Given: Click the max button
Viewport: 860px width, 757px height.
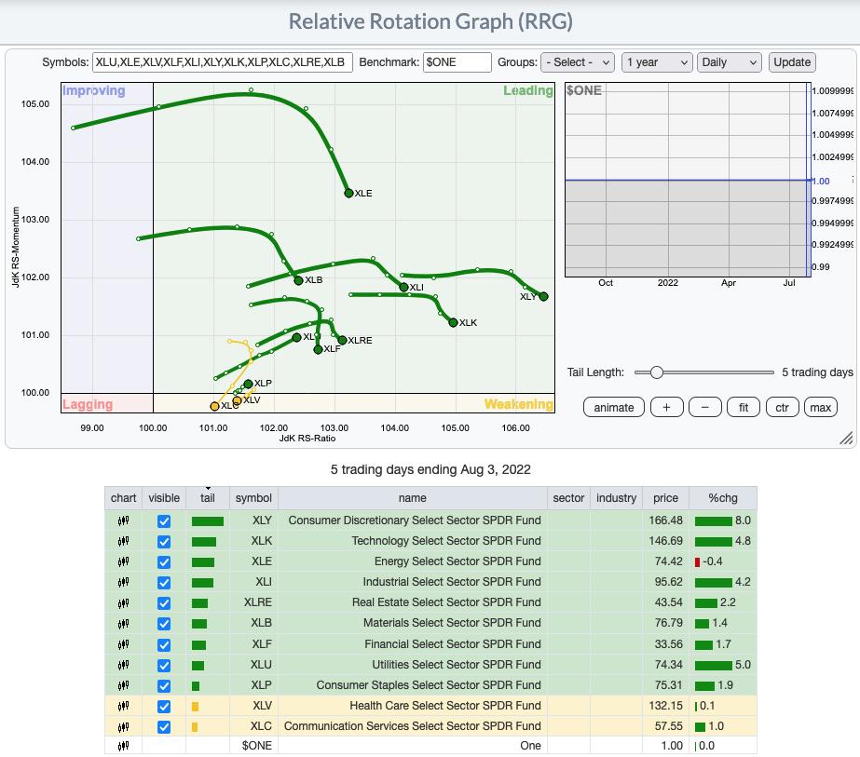Looking at the screenshot, I should click(x=821, y=407).
